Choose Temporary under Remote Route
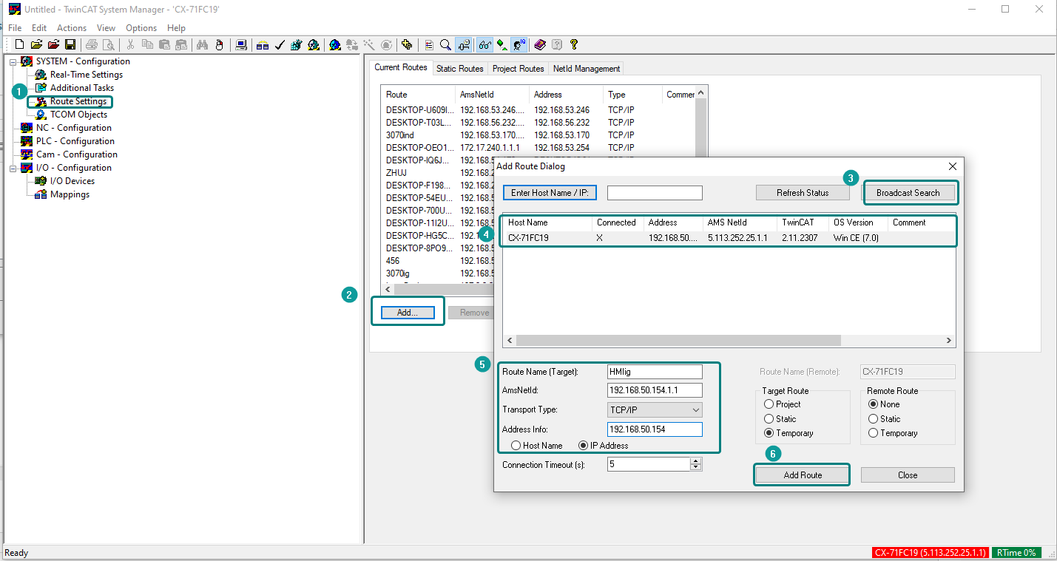Screen dimensions: 1057x561 874,433
